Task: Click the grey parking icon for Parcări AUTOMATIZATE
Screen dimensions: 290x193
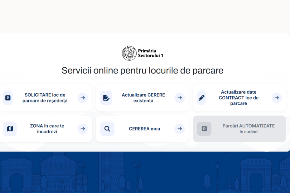Action: [204, 129]
